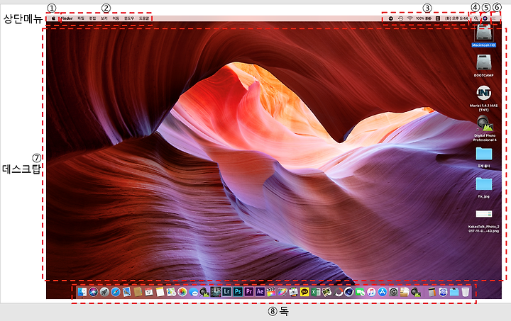The width and height of the screenshot is (511, 321).
Task: Open FaceTime from the Dock
Action: click(x=360, y=292)
